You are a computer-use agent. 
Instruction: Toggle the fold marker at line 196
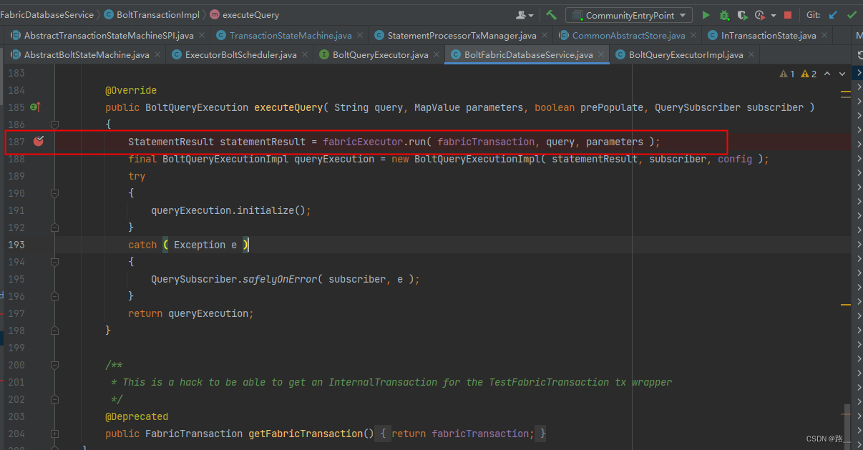pyautogui.click(x=54, y=296)
